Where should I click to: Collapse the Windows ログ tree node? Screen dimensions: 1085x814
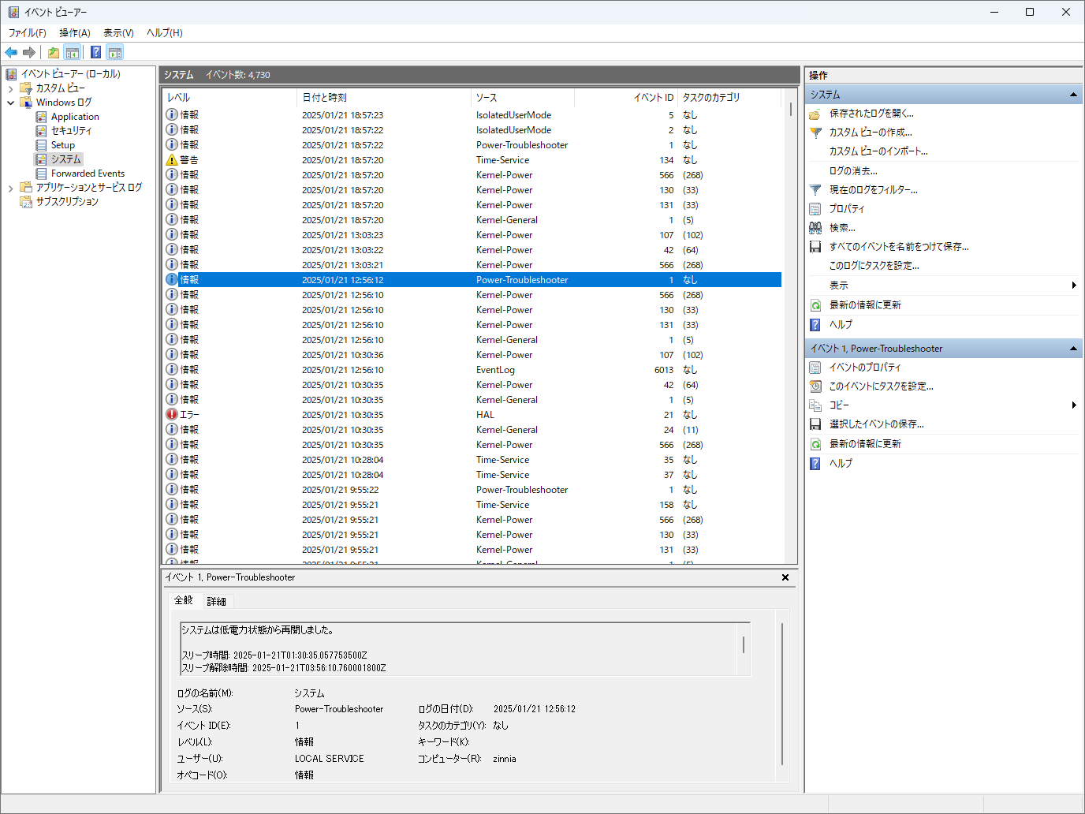pos(11,103)
